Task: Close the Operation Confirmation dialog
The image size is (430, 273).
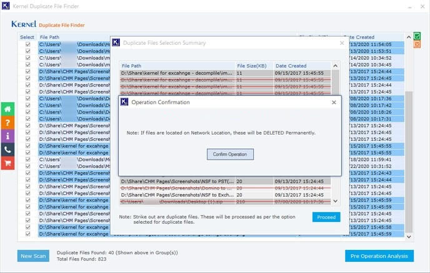Action: 334,102
